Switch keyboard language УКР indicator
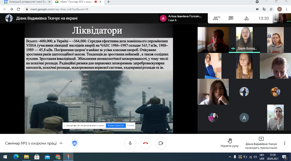This screenshot has width=291, height=161. 262,157
